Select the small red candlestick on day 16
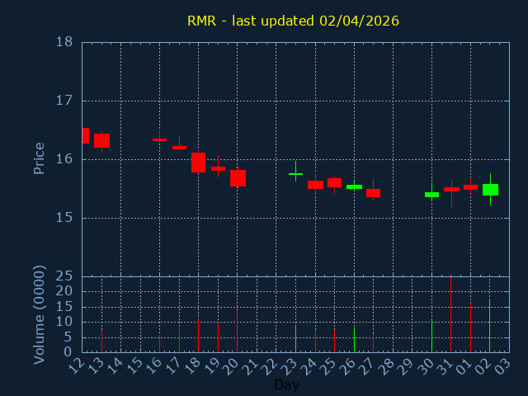 [x=159, y=140]
